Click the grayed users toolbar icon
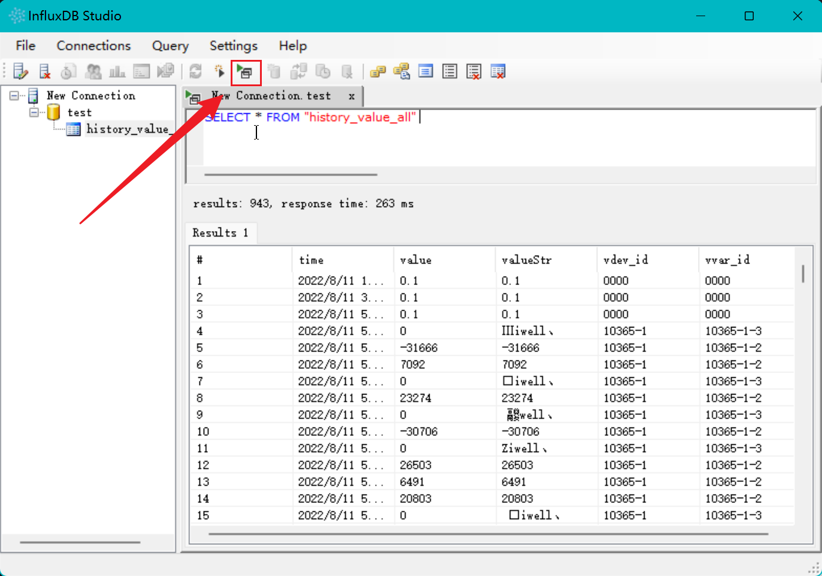 click(x=93, y=71)
